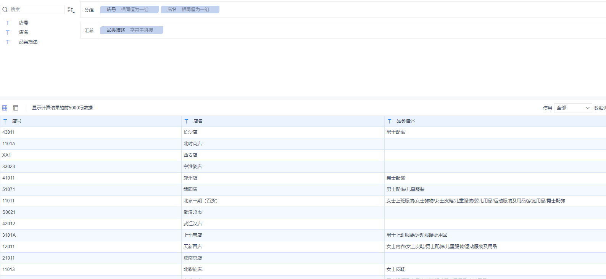
Task: Select cell 男士上班服装/运动服装及用品
Action: coord(495,235)
